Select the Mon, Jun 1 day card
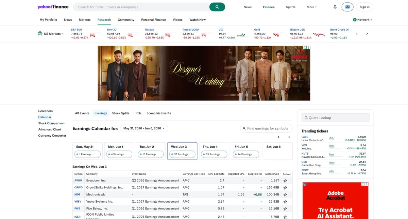This screenshot has height=219, width=408. 119,151
